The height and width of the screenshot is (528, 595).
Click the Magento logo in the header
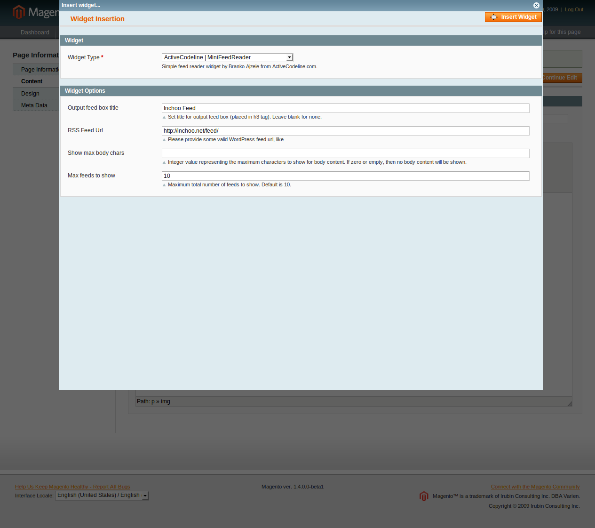point(36,12)
